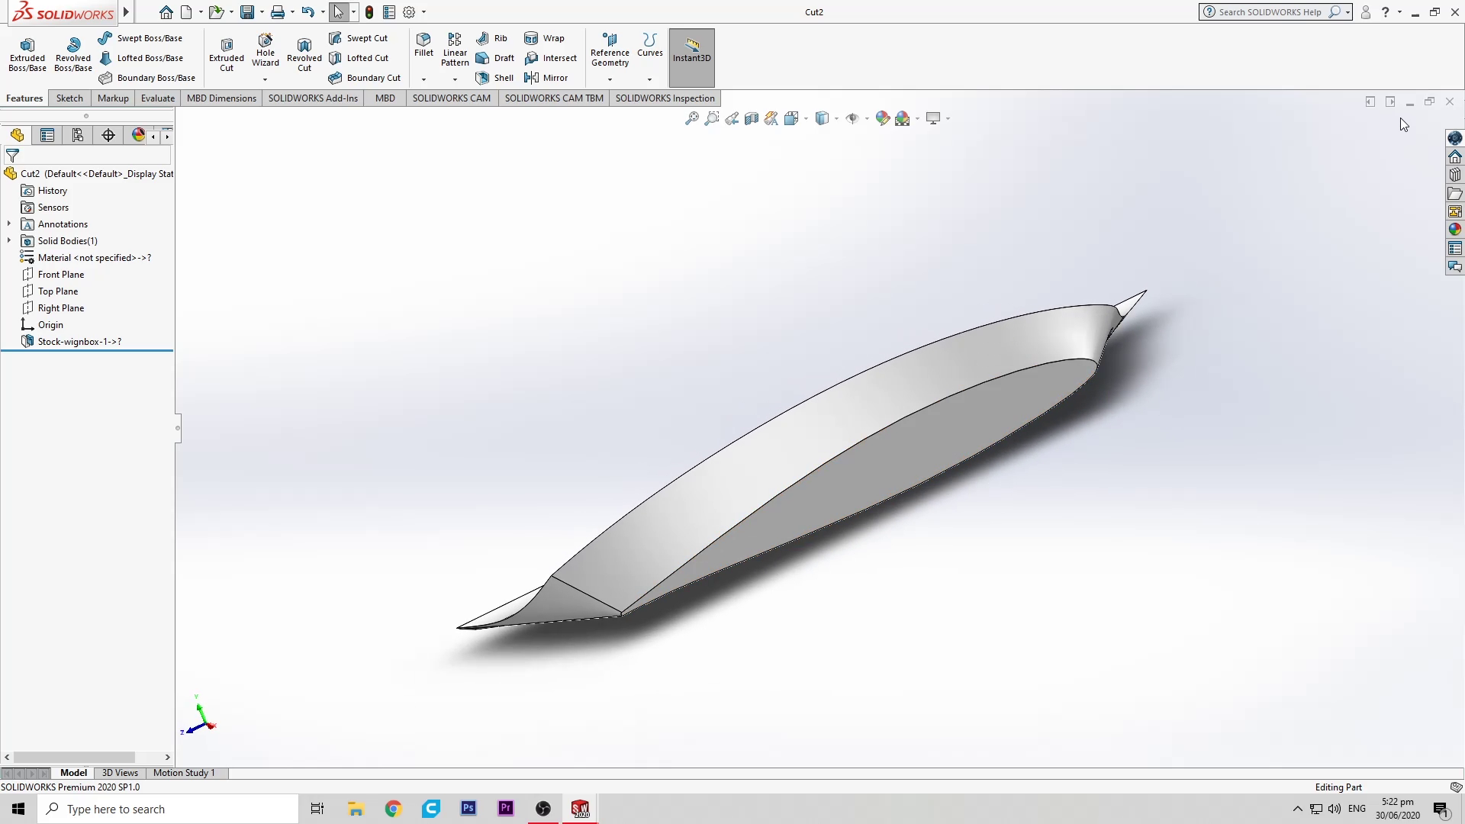
Task: Choose Swept Boss/Base feature
Action: coord(140,38)
